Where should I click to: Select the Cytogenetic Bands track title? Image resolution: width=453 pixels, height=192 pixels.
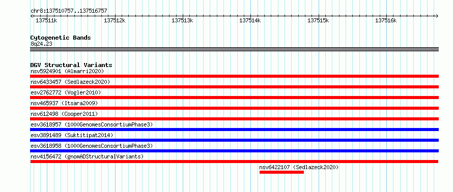point(61,38)
